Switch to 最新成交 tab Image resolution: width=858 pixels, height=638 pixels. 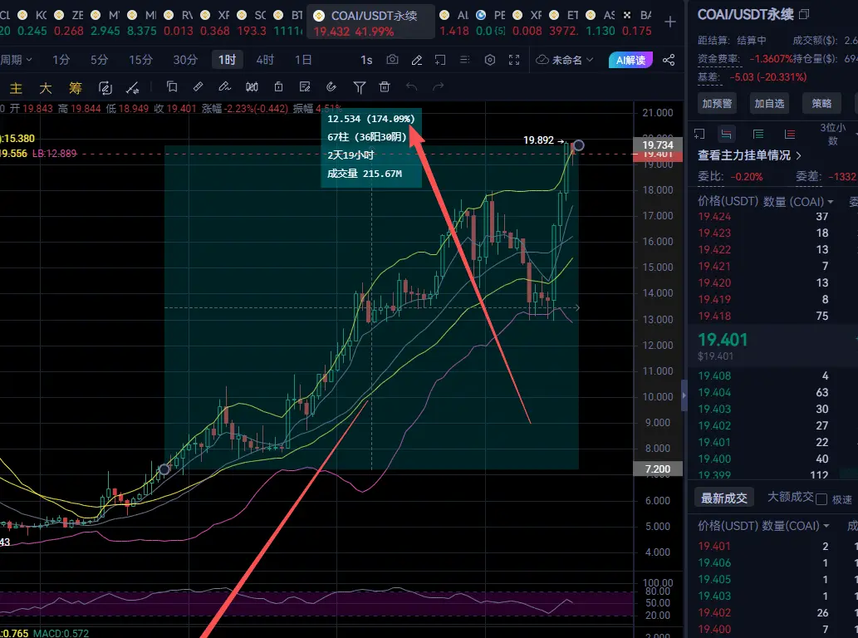point(724,498)
